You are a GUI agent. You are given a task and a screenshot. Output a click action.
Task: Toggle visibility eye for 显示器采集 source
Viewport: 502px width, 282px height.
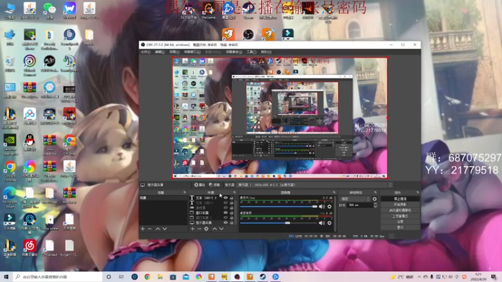tap(226, 222)
